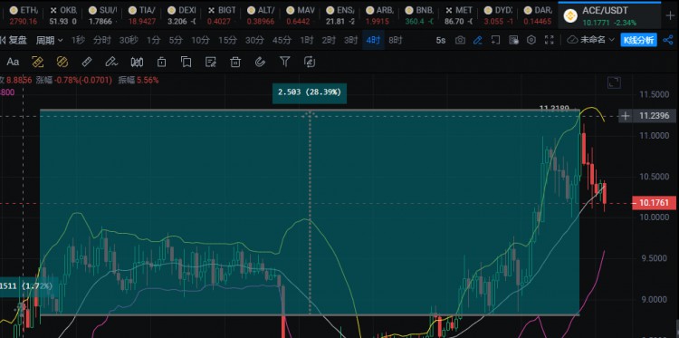Select the freehand pen drawing tool
Screen dimensions: 679x338
pos(111,62)
